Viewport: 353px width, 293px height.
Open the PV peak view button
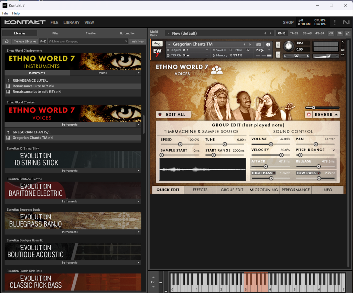point(342,54)
